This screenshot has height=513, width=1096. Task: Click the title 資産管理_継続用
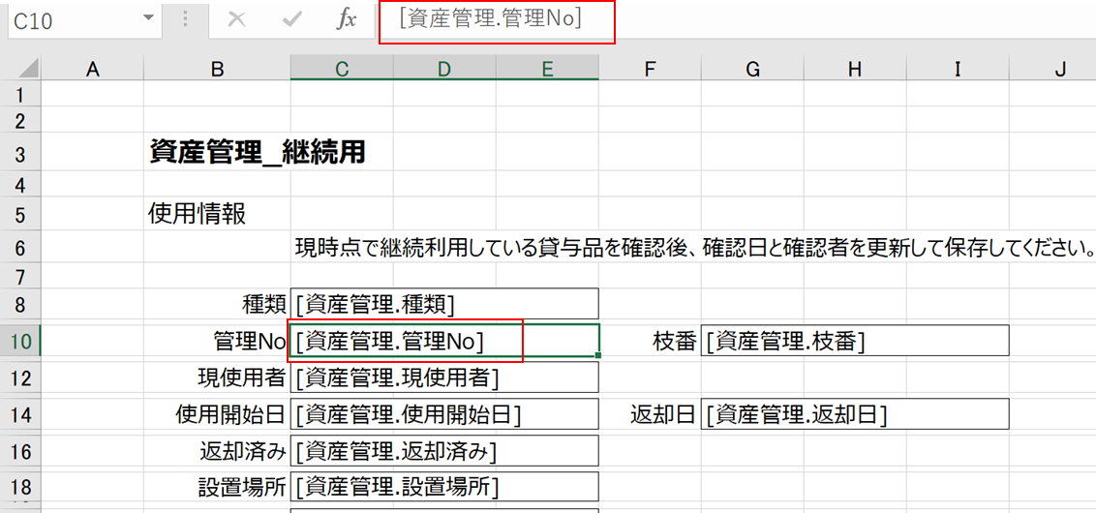[x=258, y=152]
